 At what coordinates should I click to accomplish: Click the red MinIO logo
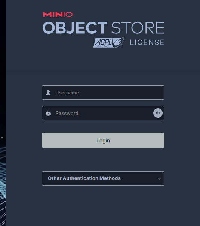[58, 15]
